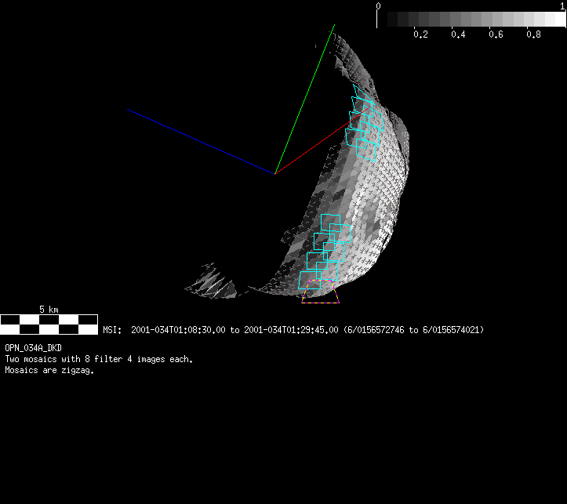Click the OPN_034A_DKD sequence label
Viewport: 567px width, 504px height.
point(34,347)
